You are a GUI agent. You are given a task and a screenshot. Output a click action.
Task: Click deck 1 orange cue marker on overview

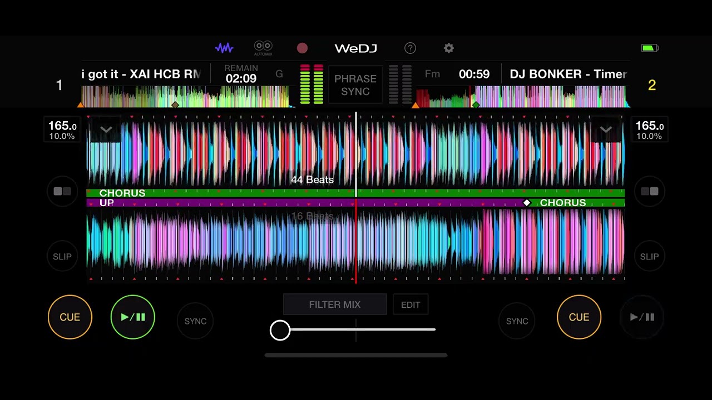(x=81, y=104)
